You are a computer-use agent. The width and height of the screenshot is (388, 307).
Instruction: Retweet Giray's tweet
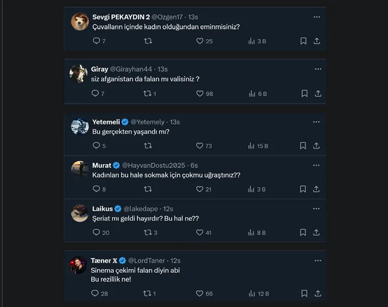[x=148, y=94]
